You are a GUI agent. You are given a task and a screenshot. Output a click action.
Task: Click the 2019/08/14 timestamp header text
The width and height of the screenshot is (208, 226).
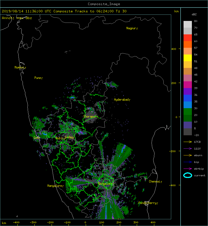pyautogui.click(x=64, y=11)
